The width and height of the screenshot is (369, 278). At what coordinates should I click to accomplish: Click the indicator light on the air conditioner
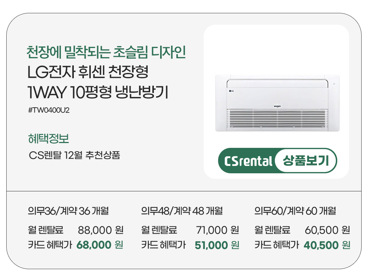pos(334,84)
